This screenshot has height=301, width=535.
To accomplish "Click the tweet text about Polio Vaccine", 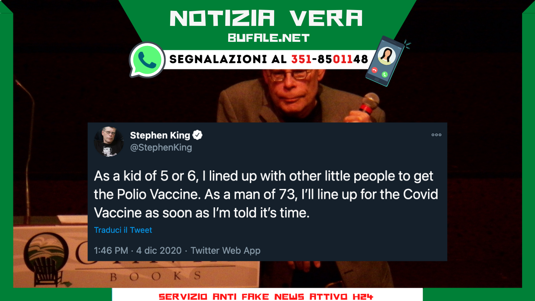I will [266, 194].
